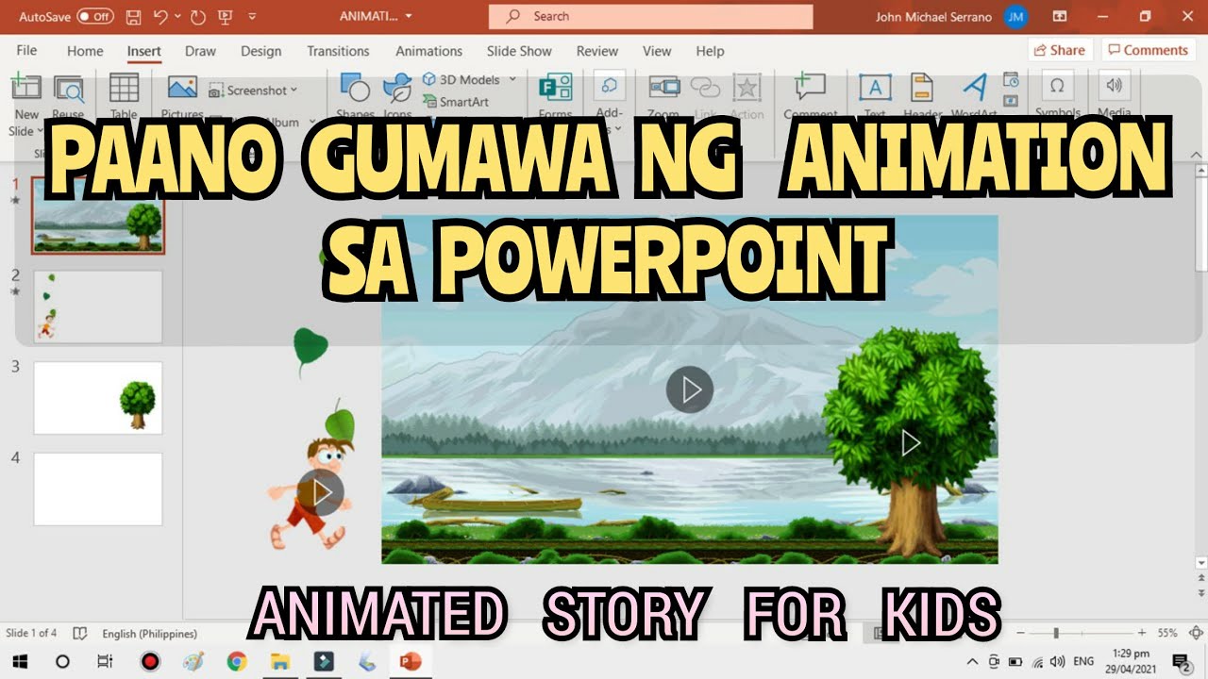1208x679 pixels.
Task: Click the Shapes icon
Action: tap(355, 88)
